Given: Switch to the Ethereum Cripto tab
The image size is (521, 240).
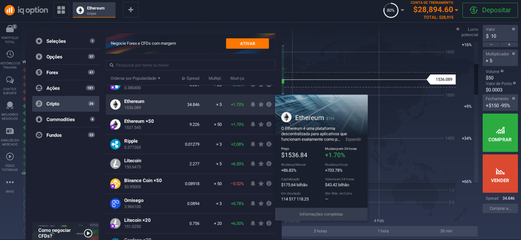Looking at the screenshot, I should click(x=94, y=10).
